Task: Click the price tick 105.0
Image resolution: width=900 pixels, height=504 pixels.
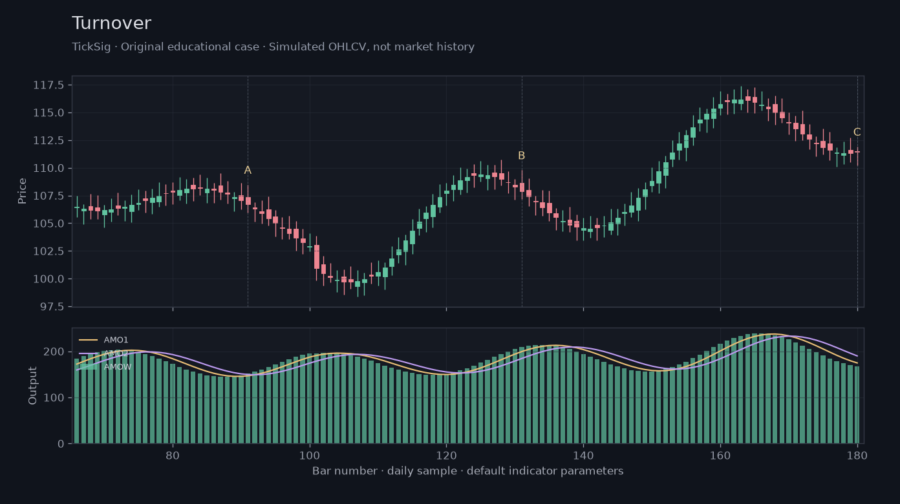Action: click(50, 224)
